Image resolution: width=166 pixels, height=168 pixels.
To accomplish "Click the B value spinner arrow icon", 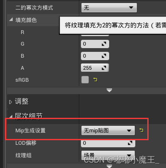I will tap(104, 56).
